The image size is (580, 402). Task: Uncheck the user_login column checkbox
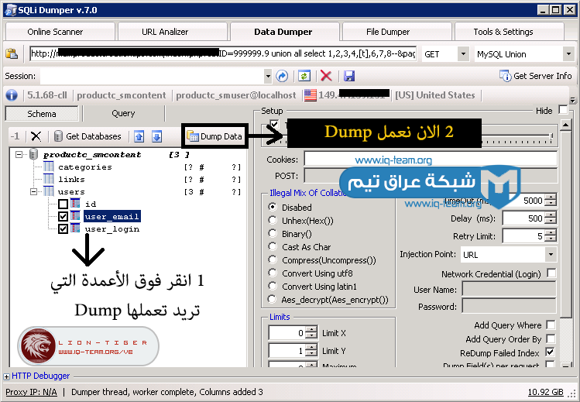tap(63, 229)
